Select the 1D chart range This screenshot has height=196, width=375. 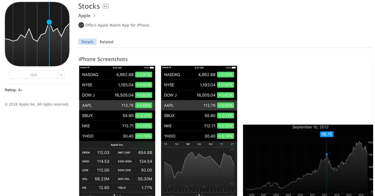pos(166,144)
